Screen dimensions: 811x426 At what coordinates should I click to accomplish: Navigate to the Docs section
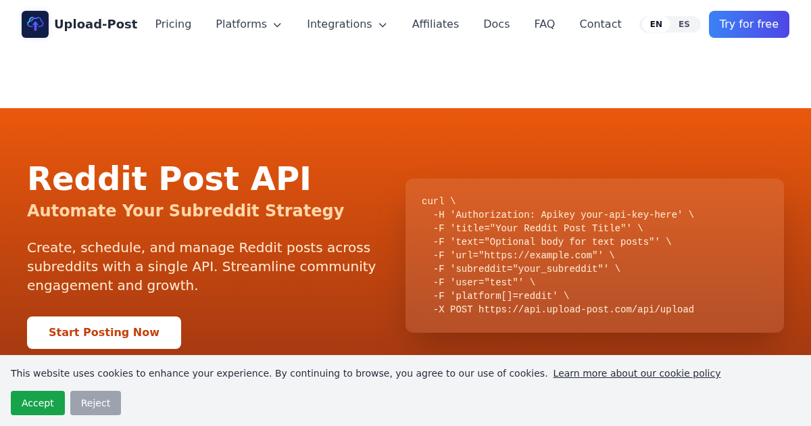[496, 24]
